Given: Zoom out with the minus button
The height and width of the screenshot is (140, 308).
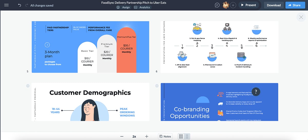Looking at the screenshot, I should click(122, 136).
